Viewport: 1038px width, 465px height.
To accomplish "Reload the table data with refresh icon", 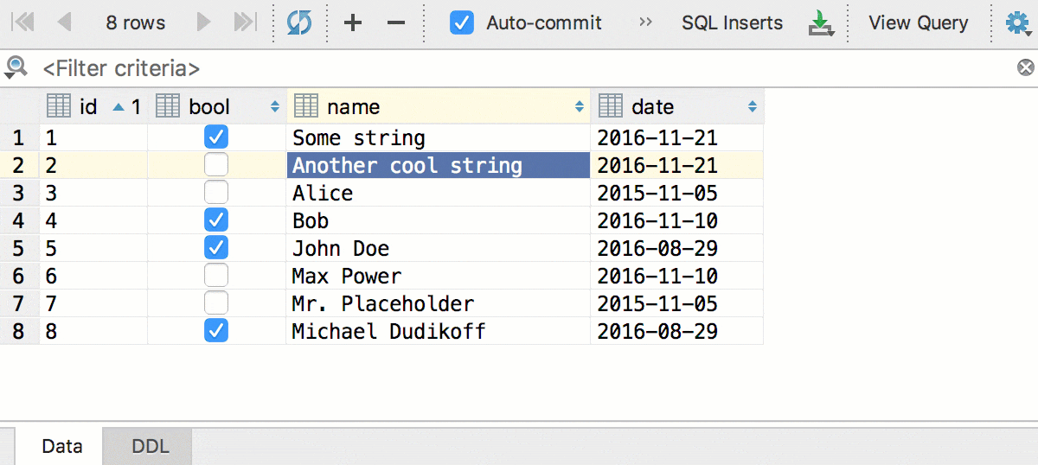I will click(299, 22).
